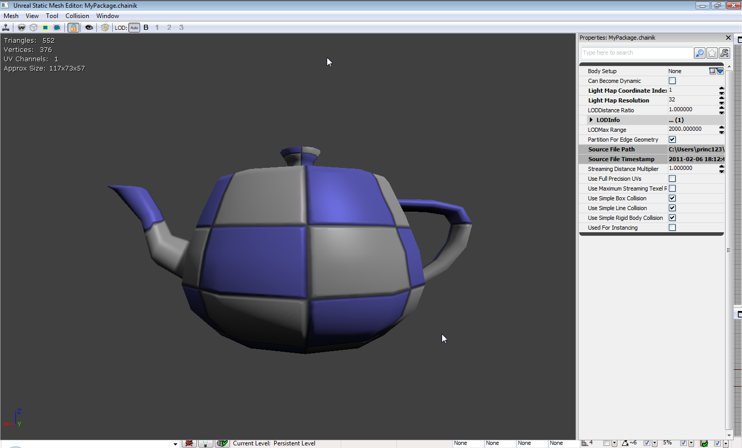Open the wrench options dropdown in Properties

(x=724, y=53)
